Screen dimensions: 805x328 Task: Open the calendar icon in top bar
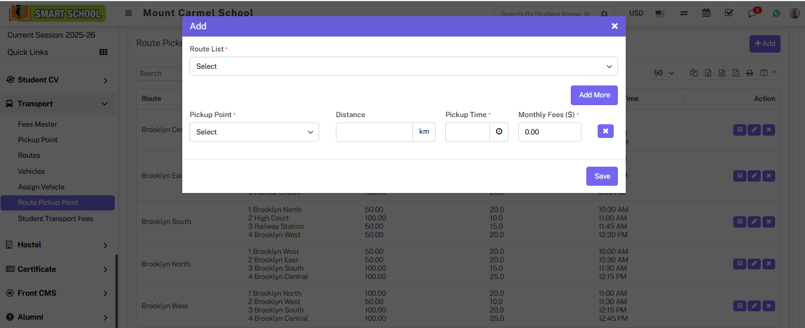tap(706, 13)
